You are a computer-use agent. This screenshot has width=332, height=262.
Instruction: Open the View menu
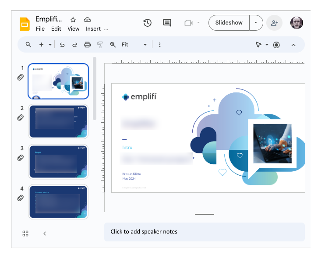pyautogui.click(x=73, y=29)
